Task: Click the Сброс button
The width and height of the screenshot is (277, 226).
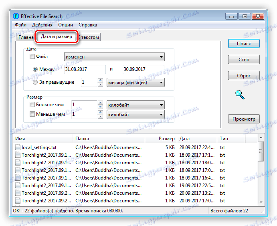Action: click(x=244, y=76)
